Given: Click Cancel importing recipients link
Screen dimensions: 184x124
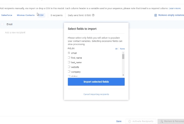Looking at the screenshot, I should coord(96,94).
